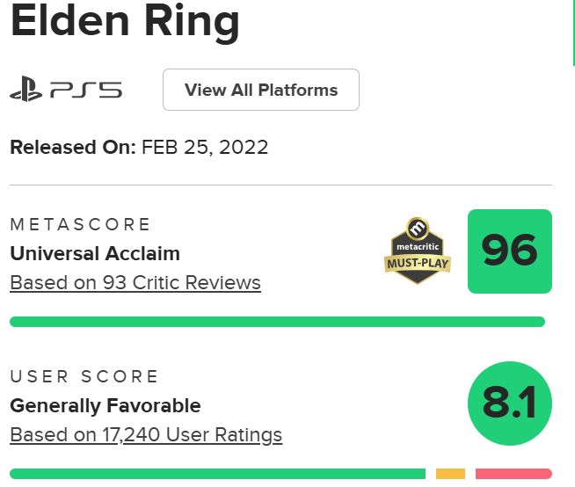
Task: Click the Generally Favorable label
Action: [x=106, y=405]
